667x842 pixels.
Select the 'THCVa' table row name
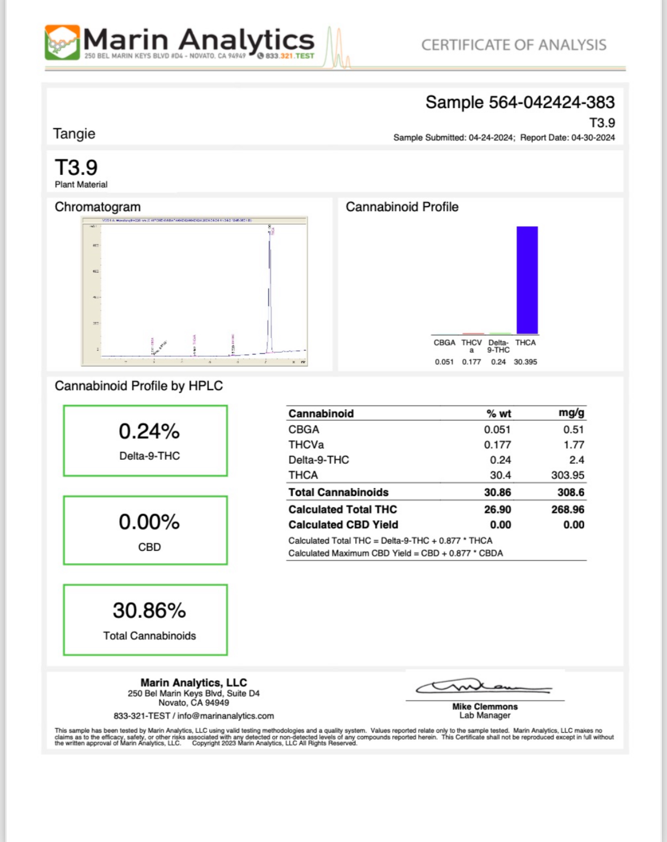click(x=306, y=445)
